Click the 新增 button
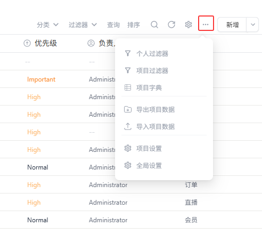262x234 pixels. [232, 25]
